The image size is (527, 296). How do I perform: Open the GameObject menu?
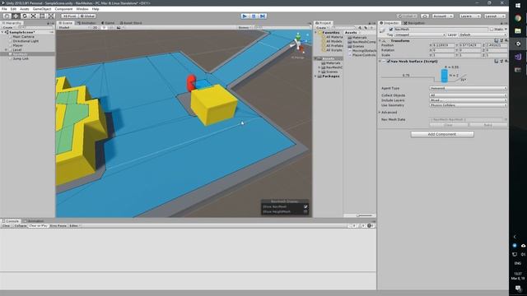pos(42,9)
